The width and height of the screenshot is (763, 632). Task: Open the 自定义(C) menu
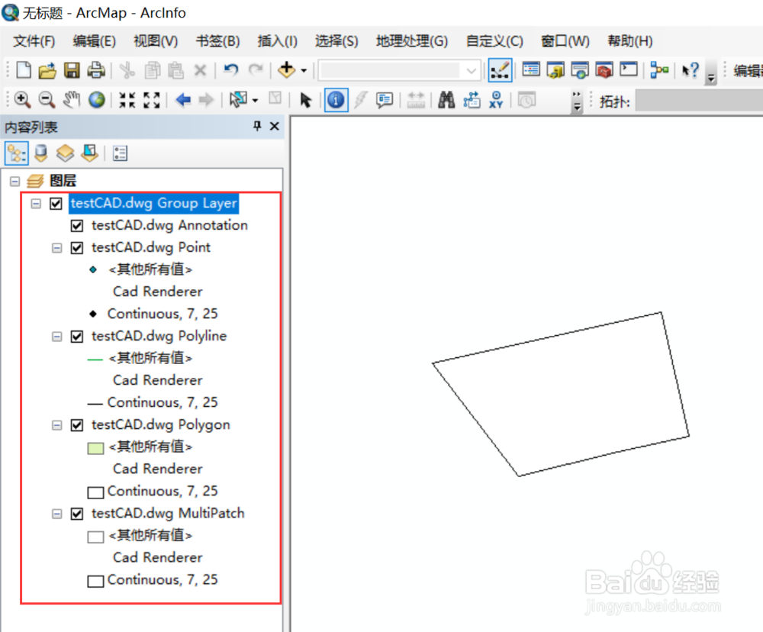click(494, 41)
